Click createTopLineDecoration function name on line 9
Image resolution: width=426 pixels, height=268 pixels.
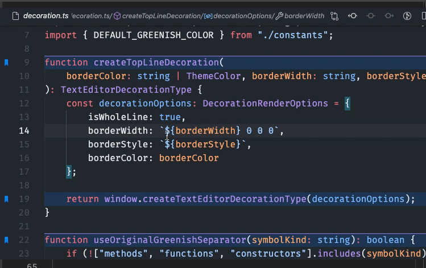point(156,63)
